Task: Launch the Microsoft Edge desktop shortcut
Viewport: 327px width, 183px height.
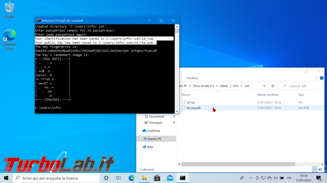Action: 10,39
